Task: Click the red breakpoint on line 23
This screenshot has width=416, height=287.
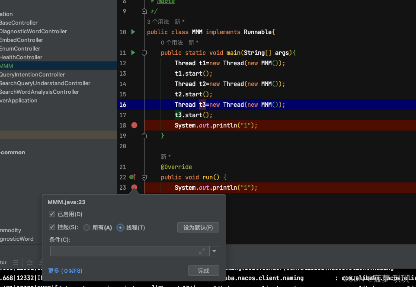Action: pyautogui.click(x=134, y=188)
